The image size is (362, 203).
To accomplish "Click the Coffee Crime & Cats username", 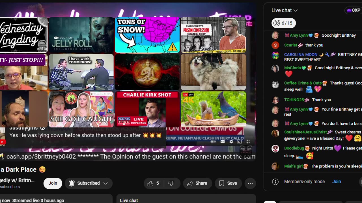I will [x=303, y=83].
